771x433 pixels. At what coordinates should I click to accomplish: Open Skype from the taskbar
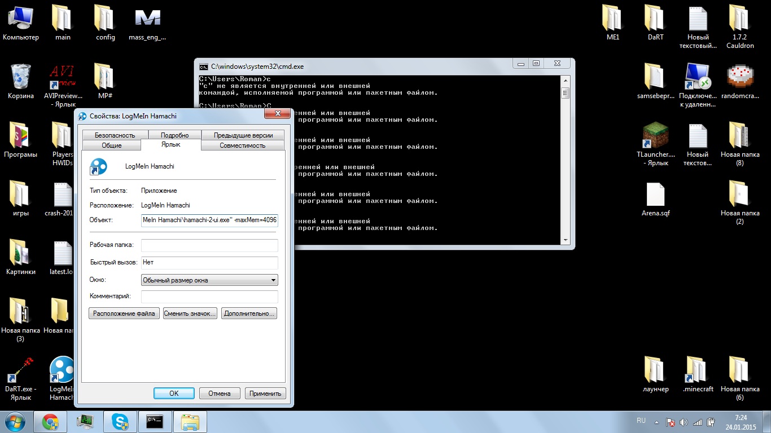[120, 422]
